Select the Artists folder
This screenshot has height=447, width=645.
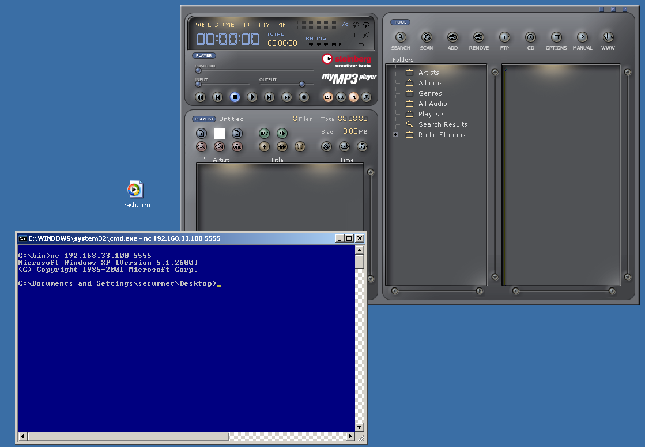tap(429, 73)
